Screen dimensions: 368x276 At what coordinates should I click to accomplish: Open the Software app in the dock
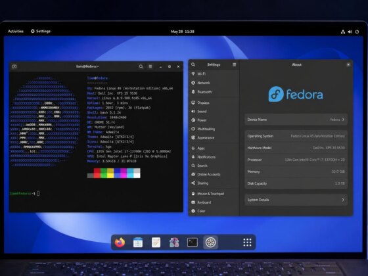[x=174, y=242]
